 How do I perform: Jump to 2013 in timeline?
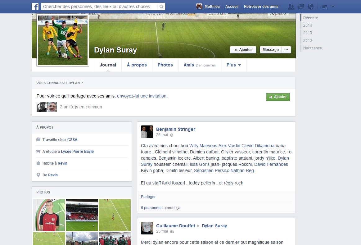pos(308,33)
